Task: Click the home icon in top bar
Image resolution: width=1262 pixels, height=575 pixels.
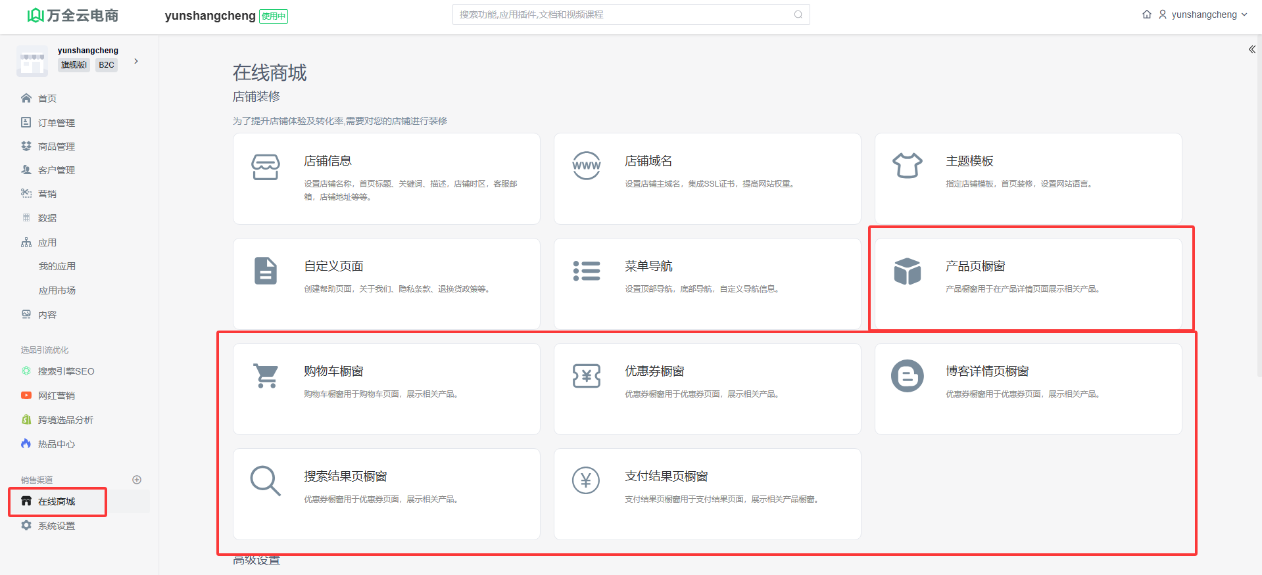Action: 1146,14
